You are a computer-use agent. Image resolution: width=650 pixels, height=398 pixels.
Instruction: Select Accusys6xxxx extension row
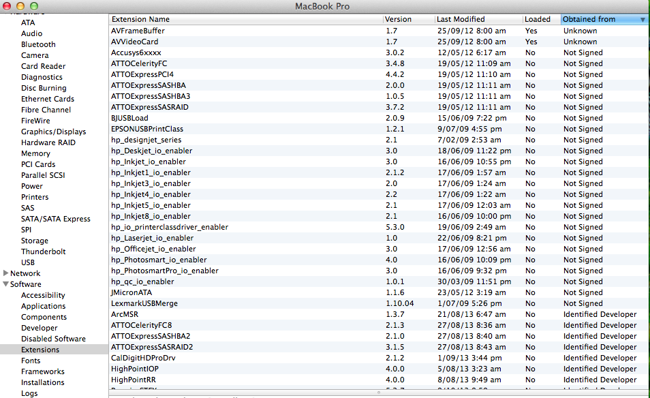(x=379, y=52)
